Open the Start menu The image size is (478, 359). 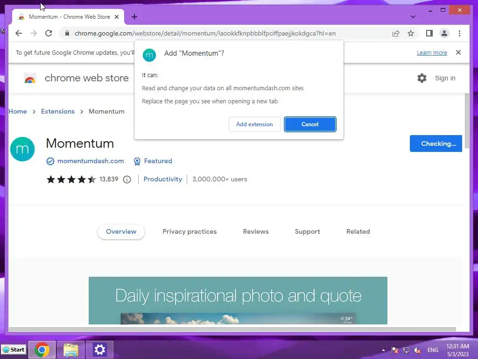coord(14,350)
